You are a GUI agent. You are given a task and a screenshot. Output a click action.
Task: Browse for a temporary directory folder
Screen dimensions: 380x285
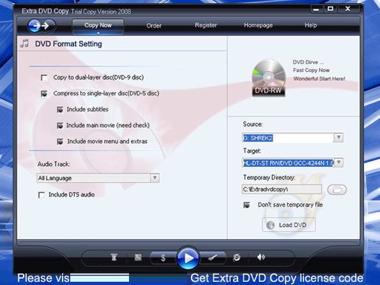[337, 189]
